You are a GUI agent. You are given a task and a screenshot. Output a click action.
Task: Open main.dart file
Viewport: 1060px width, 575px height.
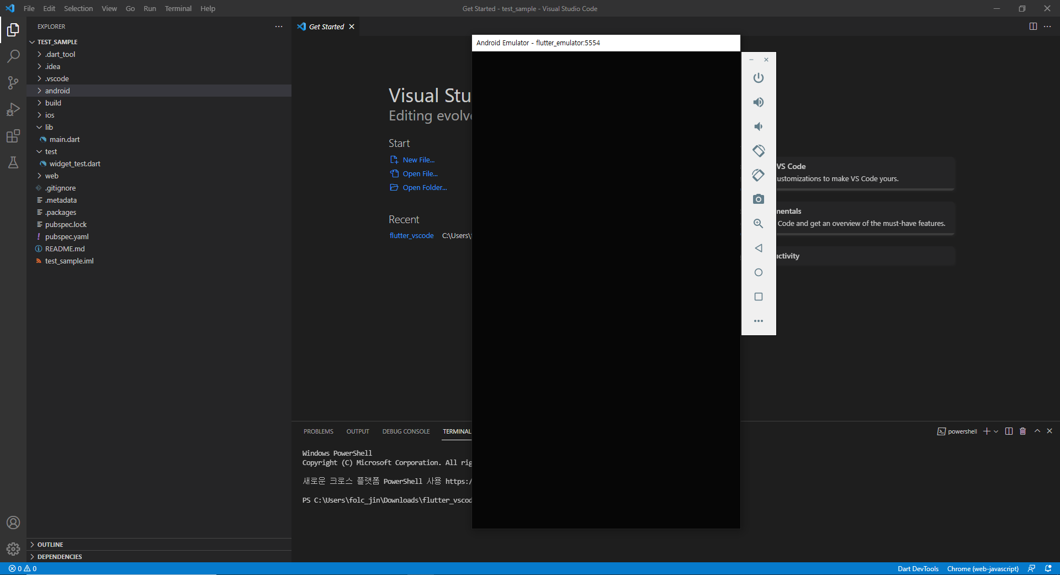[x=159, y=139]
